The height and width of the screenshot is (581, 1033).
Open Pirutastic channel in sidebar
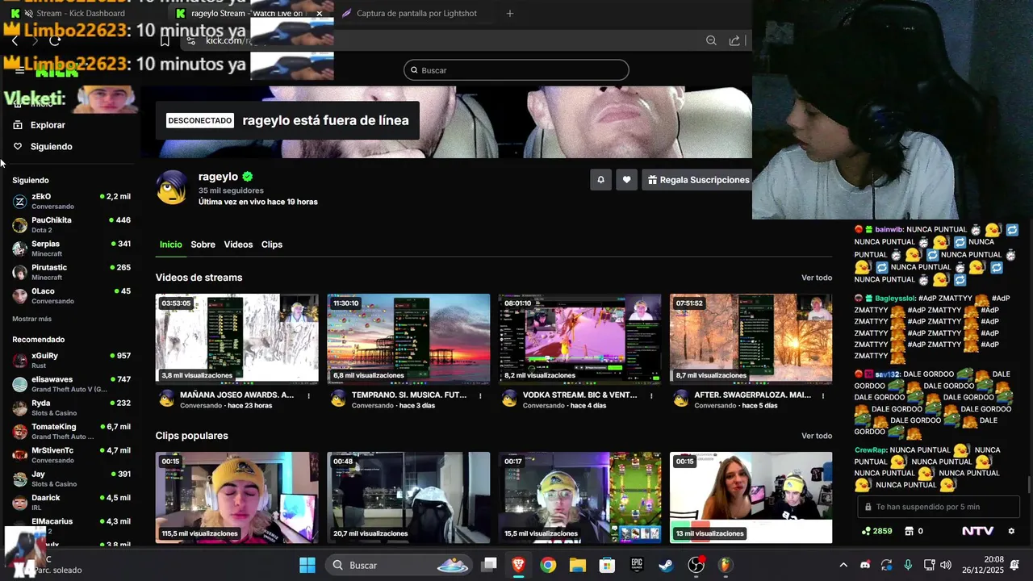point(71,272)
